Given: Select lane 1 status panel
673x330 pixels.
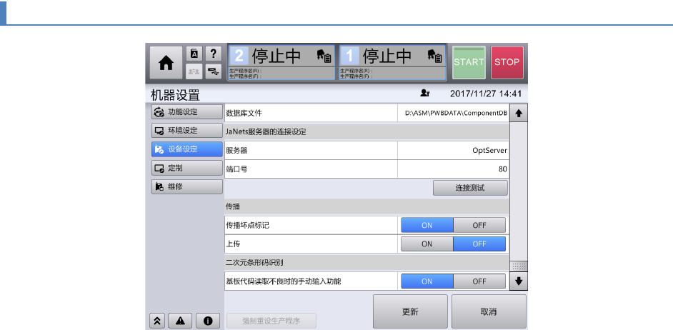Looking at the screenshot, I should (x=393, y=63).
